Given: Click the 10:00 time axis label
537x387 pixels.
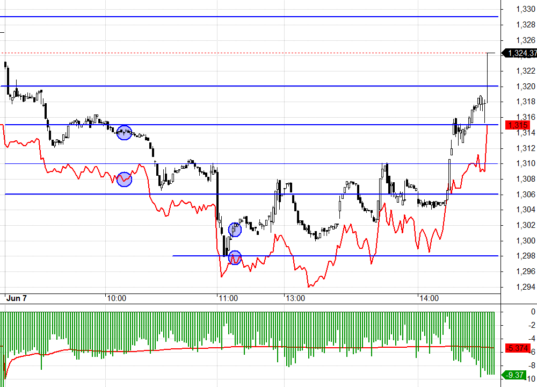Looking at the screenshot, I should coord(116,298).
